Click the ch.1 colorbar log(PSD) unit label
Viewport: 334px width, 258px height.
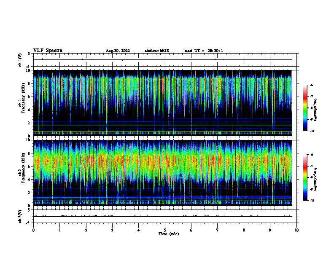[x=316, y=110]
